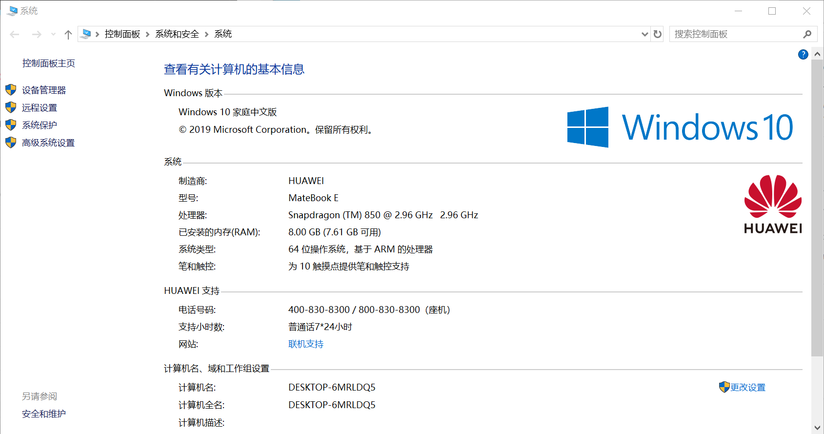This screenshot has height=434, width=824.
Task: Click the search magnifier icon
Action: pos(807,34)
